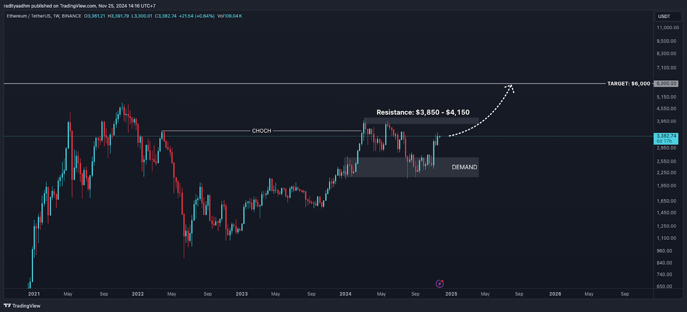
Task: Click the 7,100.00 price scale label
Action: coord(666,68)
